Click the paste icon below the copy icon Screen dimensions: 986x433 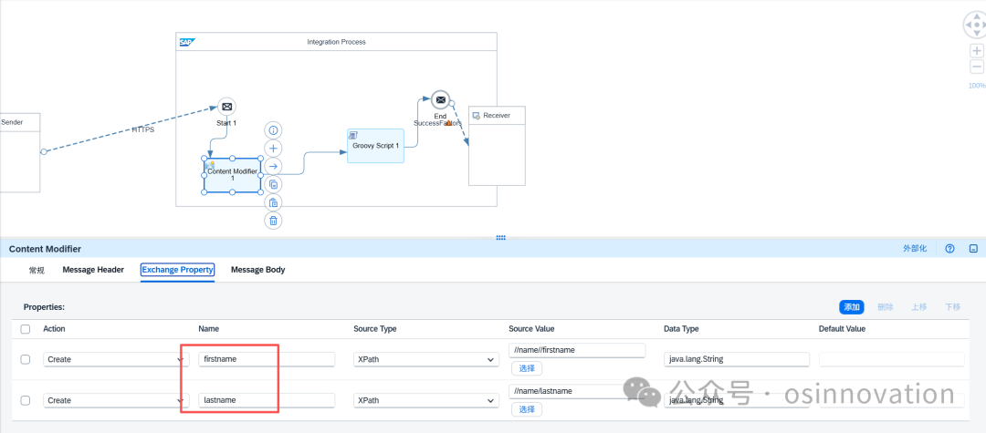(x=274, y=202)
